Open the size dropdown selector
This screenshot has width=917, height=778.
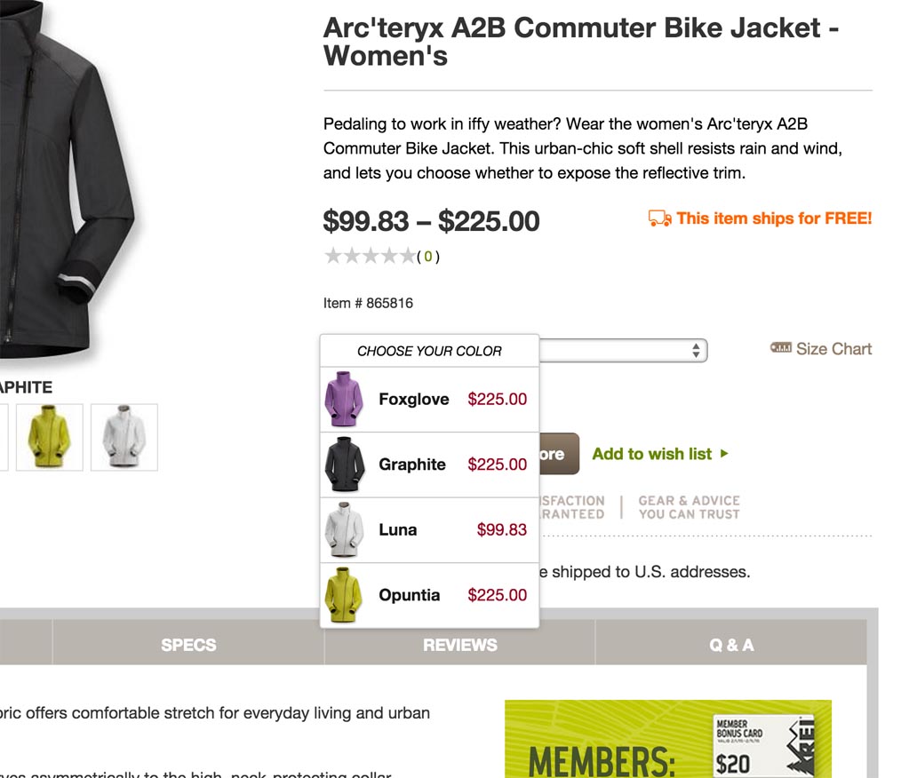coord(622,350)
